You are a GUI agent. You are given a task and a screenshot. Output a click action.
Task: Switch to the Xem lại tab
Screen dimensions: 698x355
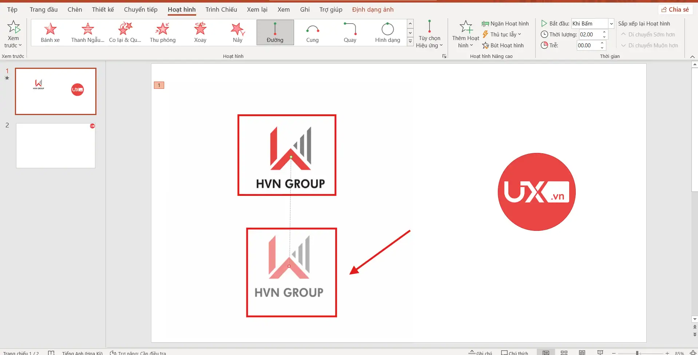pyautogui.click(x=257, y=9)
